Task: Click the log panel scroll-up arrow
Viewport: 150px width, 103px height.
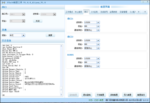Action: click(61, 46)
